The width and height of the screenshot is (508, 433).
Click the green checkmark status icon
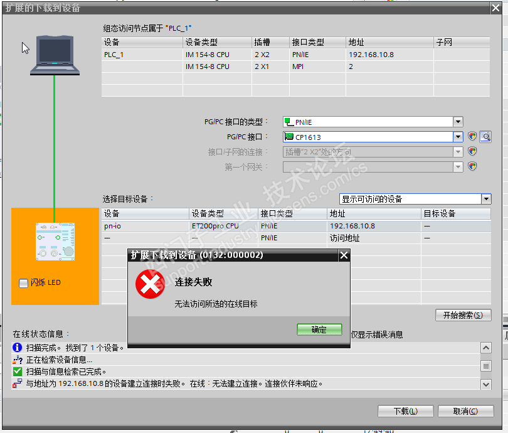coord(18,372)
